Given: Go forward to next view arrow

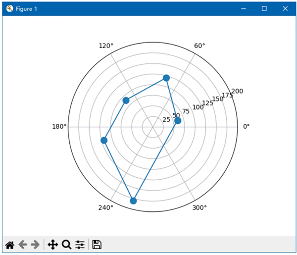Looking at the screenshot, I should click(36, 245).
